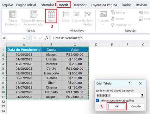Image resolution: width=150 pixels, height=114 pixels.
Task: Select the cell R$ 150,00
Action: [75, 87]
